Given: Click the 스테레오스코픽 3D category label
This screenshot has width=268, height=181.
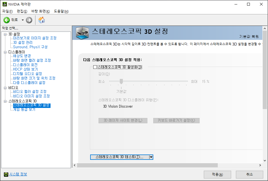Looking at the screenshot, I should (x=23, y=101).
